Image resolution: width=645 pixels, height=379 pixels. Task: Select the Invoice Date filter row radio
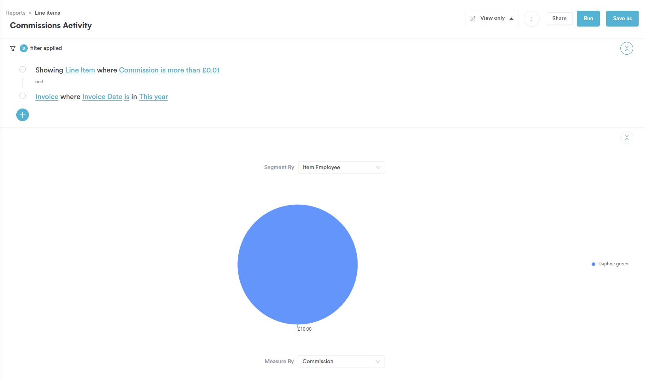[23, 96]
